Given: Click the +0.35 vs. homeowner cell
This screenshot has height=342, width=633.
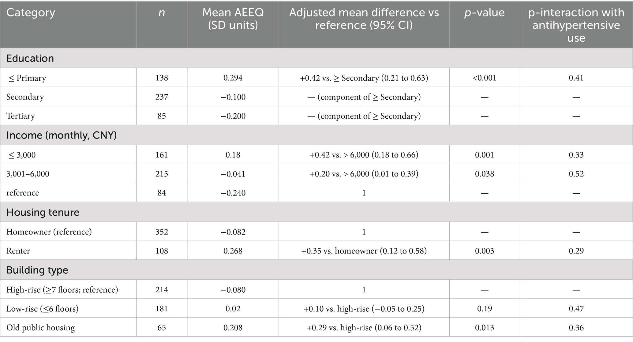Looking at the screenshot, I should tap(364, 251).
